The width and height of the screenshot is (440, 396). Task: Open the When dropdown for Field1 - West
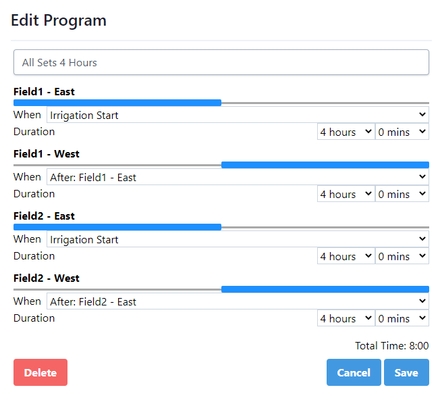coord(238,177)
